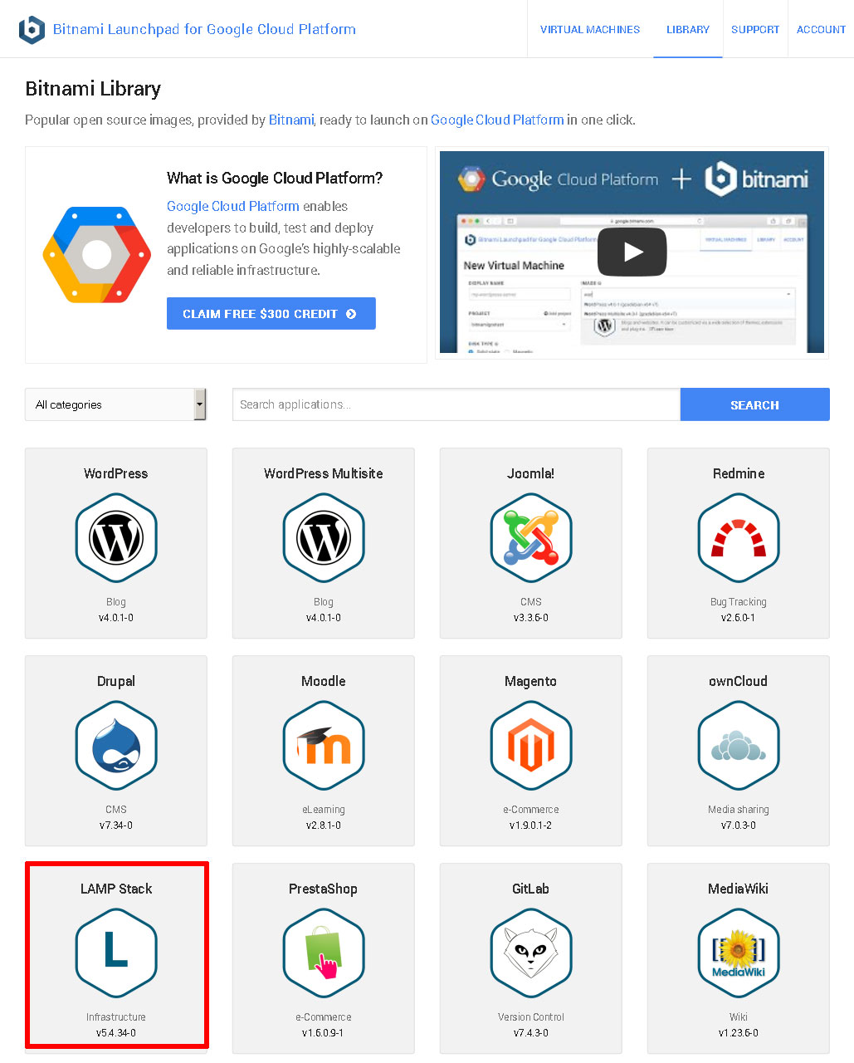Click the SEARCH button
The image size is (854, 1063).
(754, 404)
